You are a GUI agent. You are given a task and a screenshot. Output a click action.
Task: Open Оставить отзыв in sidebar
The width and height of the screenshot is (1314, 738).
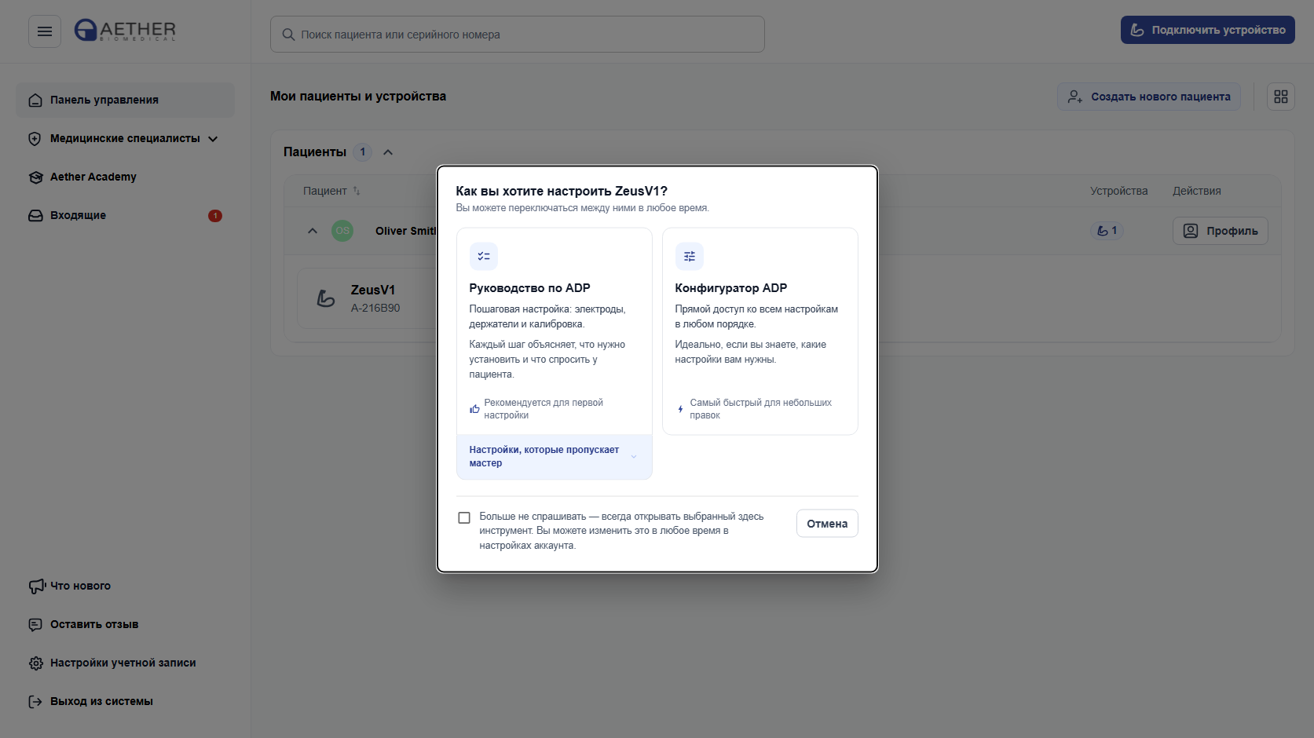click(x=126, y=625)
